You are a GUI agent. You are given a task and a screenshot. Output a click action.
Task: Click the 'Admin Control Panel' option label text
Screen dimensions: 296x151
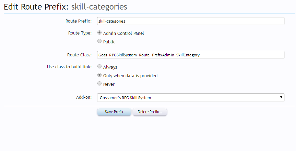pyautogui.click(x=123, y=33)
